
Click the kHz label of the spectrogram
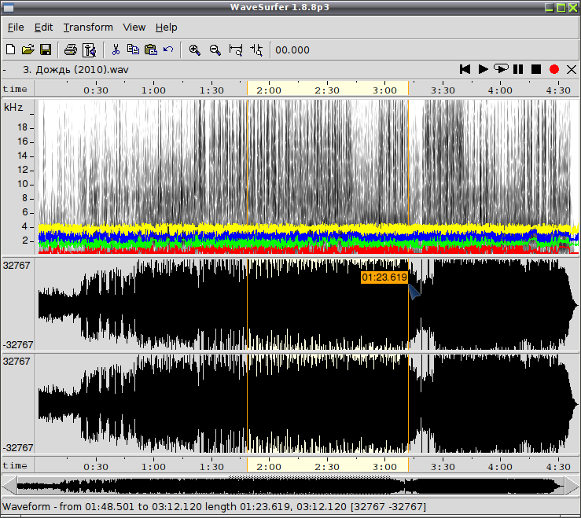coord(13,108)
